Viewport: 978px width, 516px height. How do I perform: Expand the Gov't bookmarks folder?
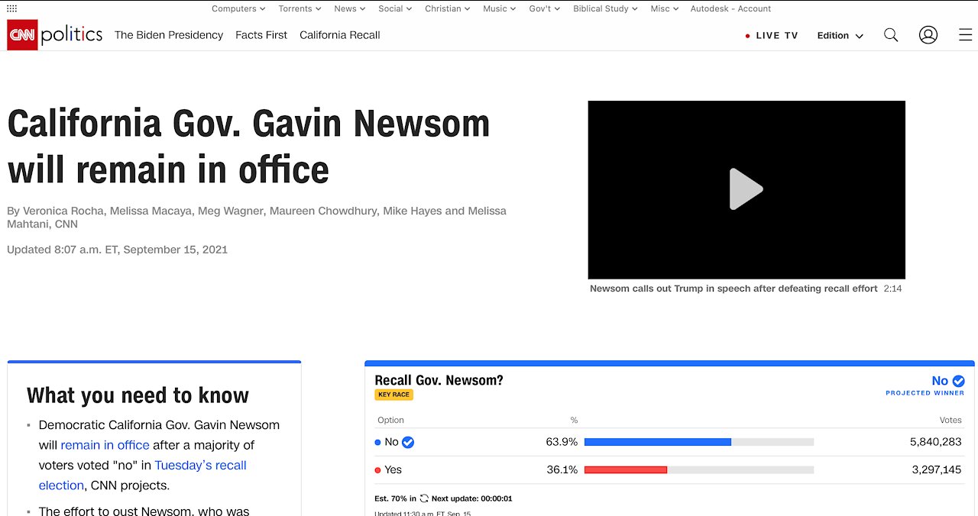[545, 8]
